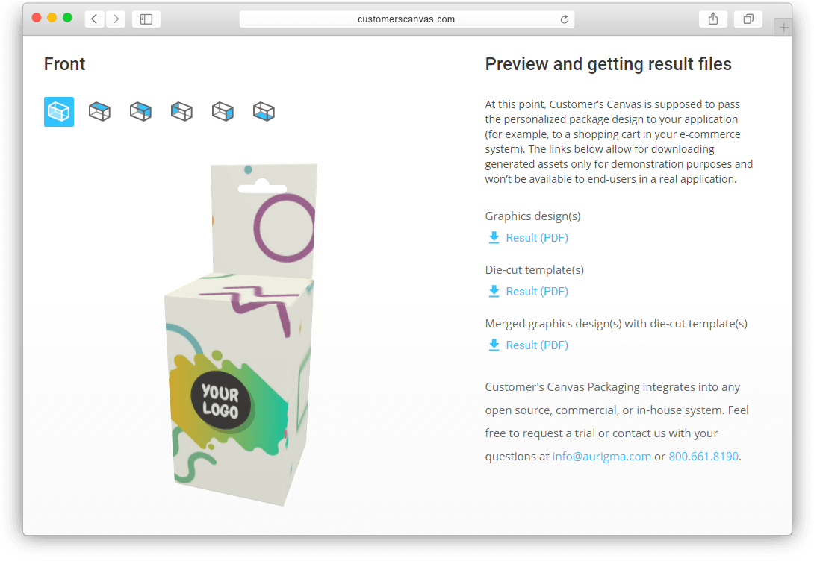The width and height of the screenshot is (814, 561).
Task: Click the browser reload icon
Action: point(565,19)
